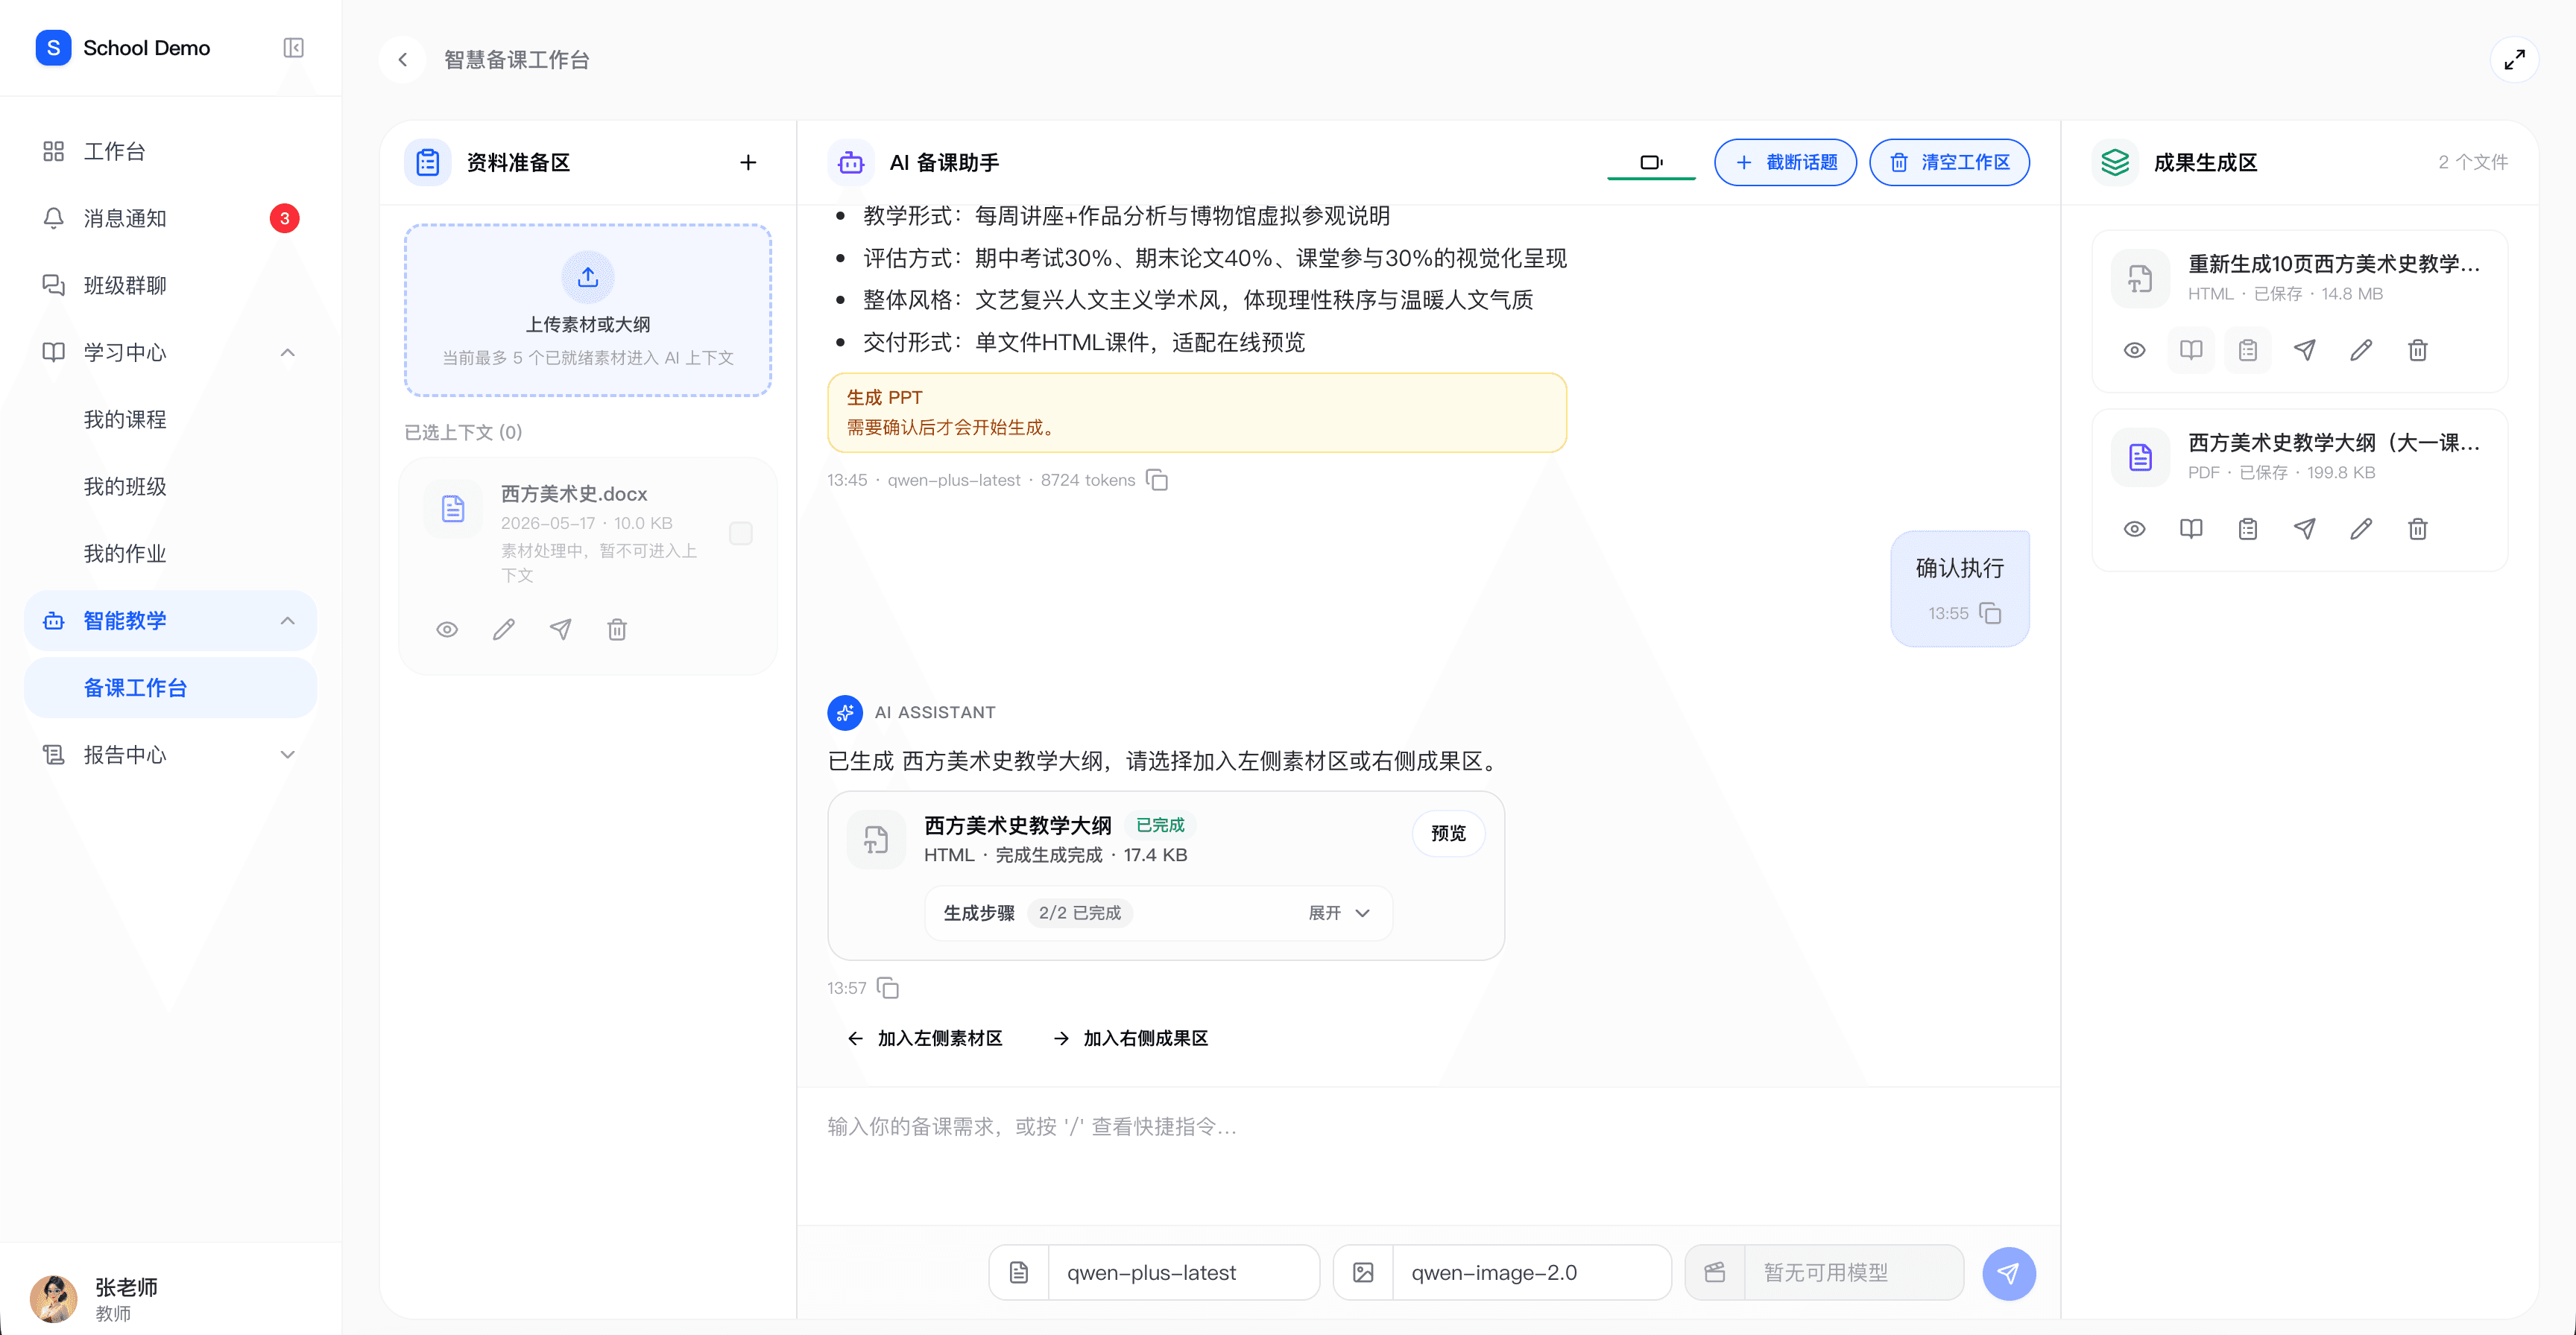Image resolution: width=2576 pixels, height=1335 pixels.
Task: Copy the 13:45 AI message
Action: tap(1157, 481)
